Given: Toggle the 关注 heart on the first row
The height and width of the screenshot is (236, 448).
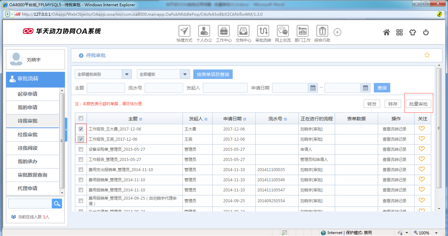Looking at the screenshot, I should pyautogui.click(x=422, y=128).
